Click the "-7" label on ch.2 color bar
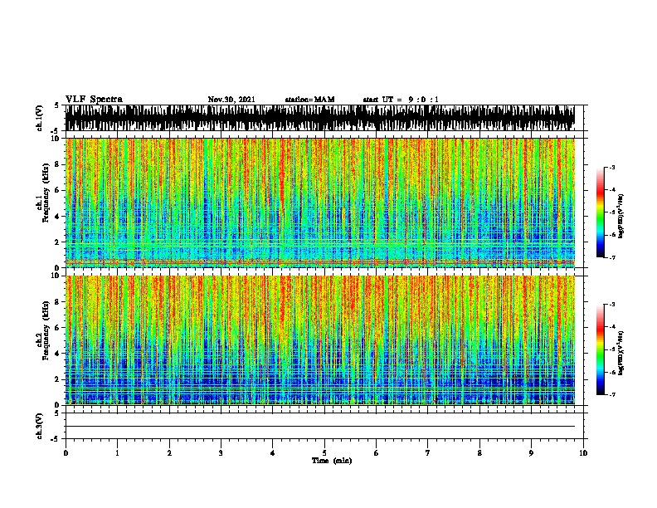The image size is (657, 508). (x=612, y=394)
